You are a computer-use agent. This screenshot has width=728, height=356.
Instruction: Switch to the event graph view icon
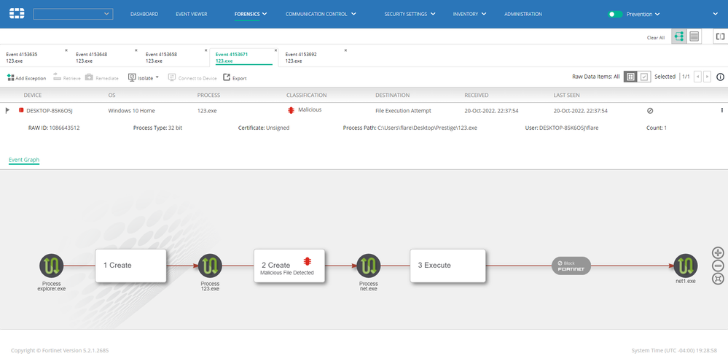click(678, 36)
